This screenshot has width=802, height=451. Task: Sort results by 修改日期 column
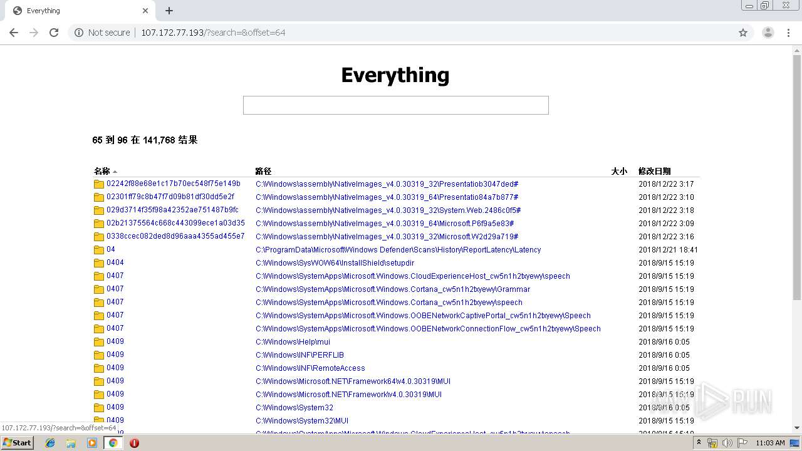coord(654,171)
